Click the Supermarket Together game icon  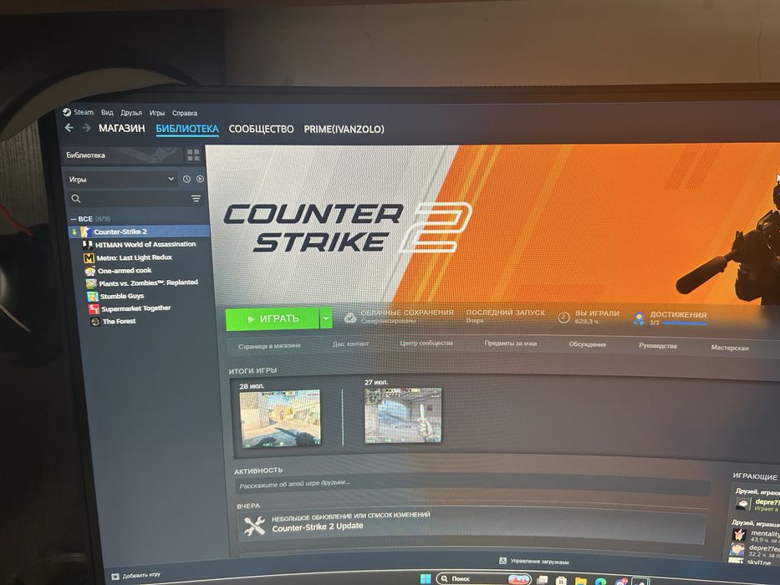pyautogui.click(x=94, y=309)
